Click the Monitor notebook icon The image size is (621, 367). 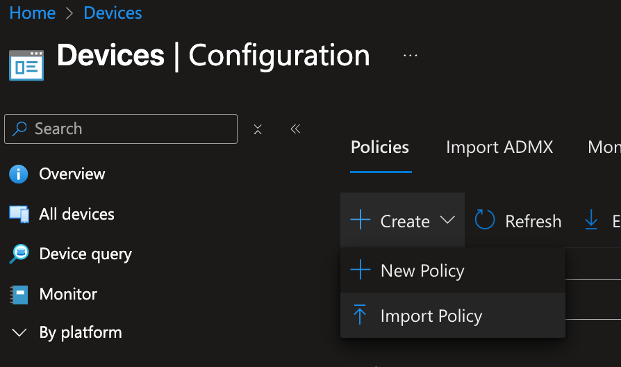19,294
